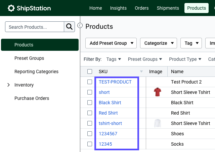Click the SKU column sort arrow
This screenshot has height=152, width=215.
pos(141,71)
